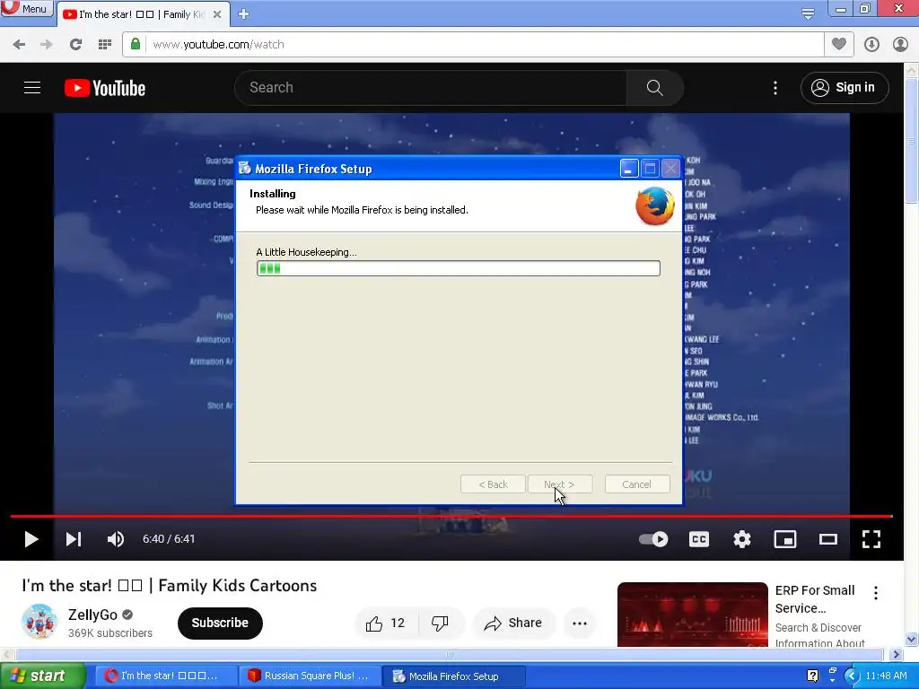The height and width of the screenshot is (689, 919).
Task: Click the page vertical scrollbar down arrow
Action: tap(912, 639)
